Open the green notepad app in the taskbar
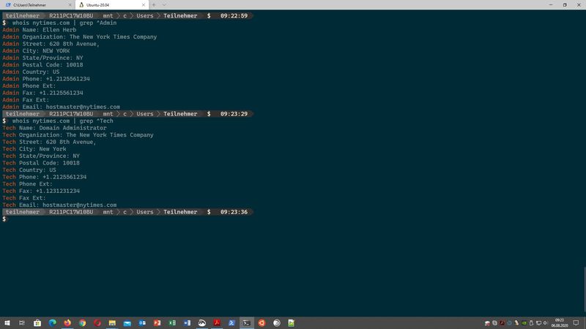The width and height of the screenshot is (586, 329). tap(292, 323)
